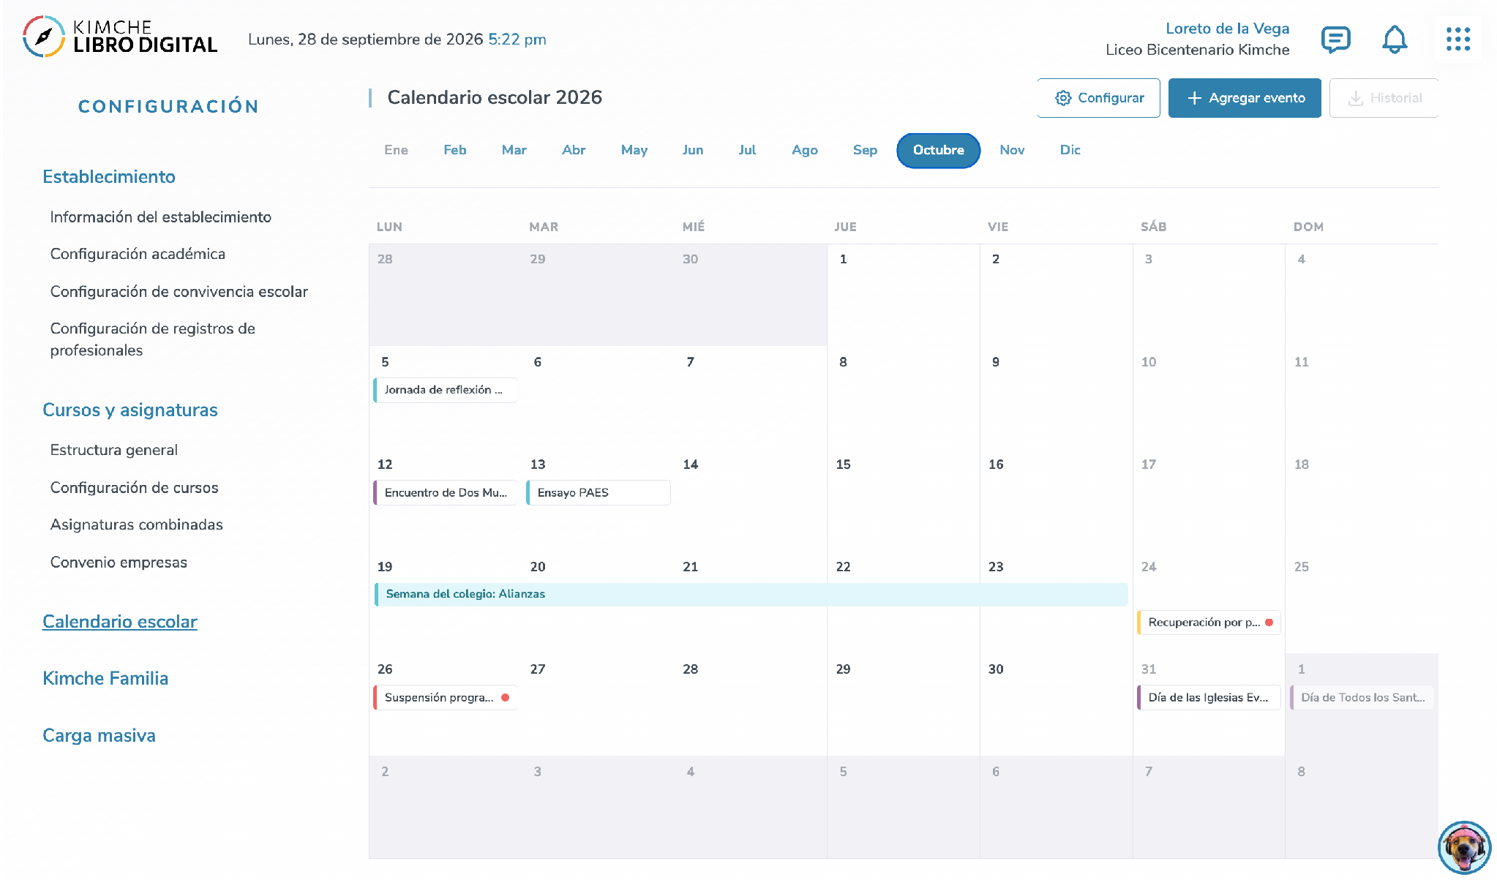This screenshot has height=880, width=1497.
Task: Open Configuración de convivencia escolar
Action: [179, 292]
